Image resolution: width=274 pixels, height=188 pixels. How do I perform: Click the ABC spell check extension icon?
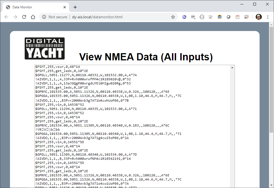tap(211, 17)
